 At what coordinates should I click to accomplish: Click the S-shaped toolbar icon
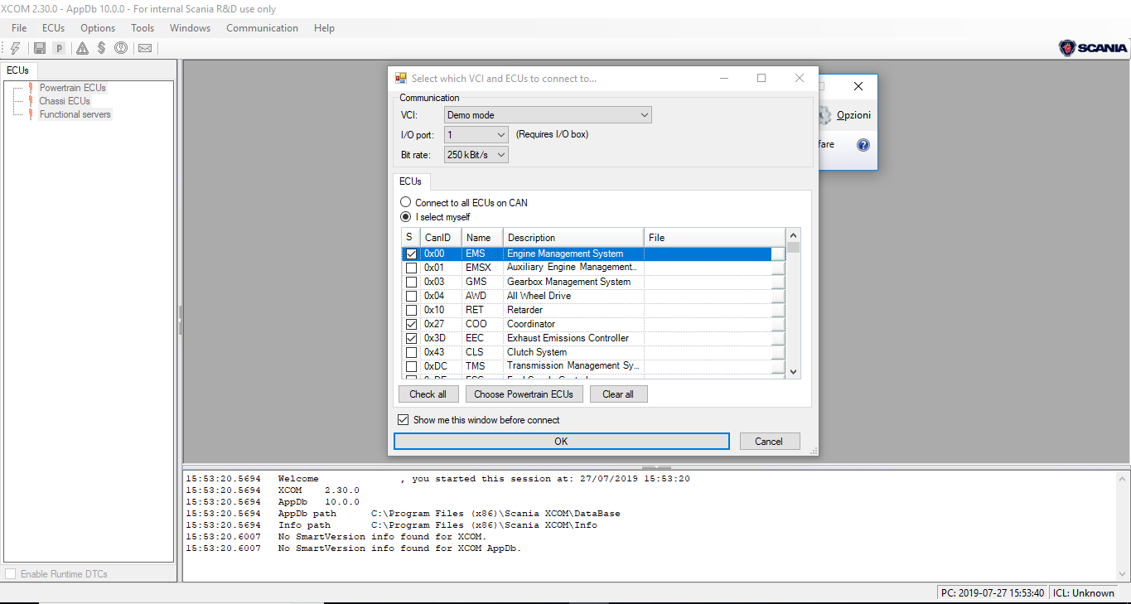pyautogui.click(x=102, y=48)
